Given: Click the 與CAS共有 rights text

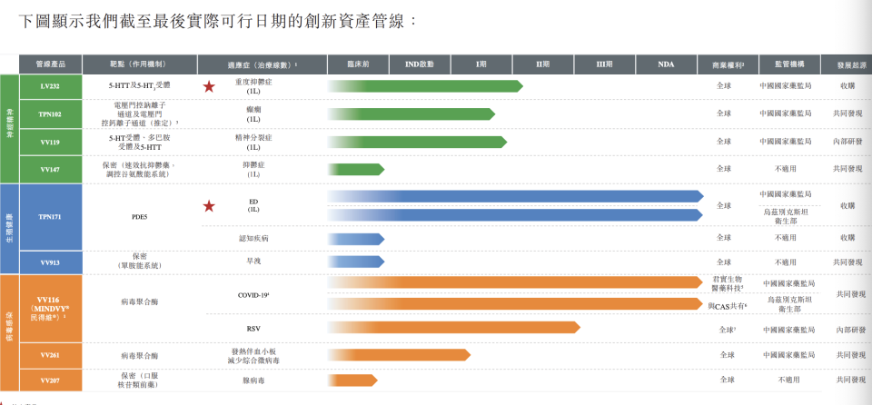Looking at the screenshot, I should [x=728, y=306].
